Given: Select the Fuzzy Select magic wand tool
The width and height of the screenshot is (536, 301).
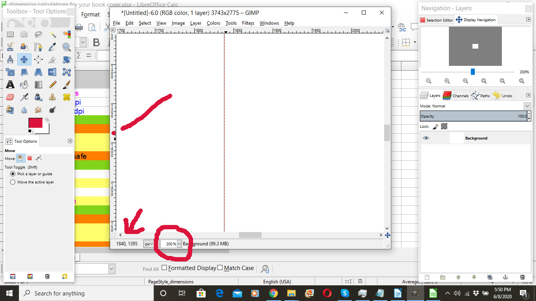Looking at the screenshot, I should (53, 34).
